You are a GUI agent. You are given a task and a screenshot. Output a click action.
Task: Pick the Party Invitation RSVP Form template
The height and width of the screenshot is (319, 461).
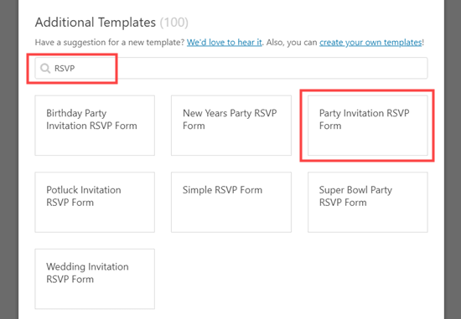point(367,126)
